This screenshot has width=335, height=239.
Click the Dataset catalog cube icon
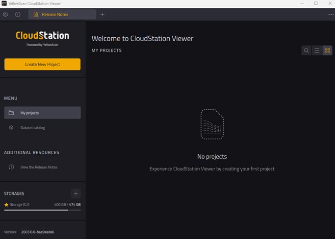pyautogui.click(x=11, y=128)
